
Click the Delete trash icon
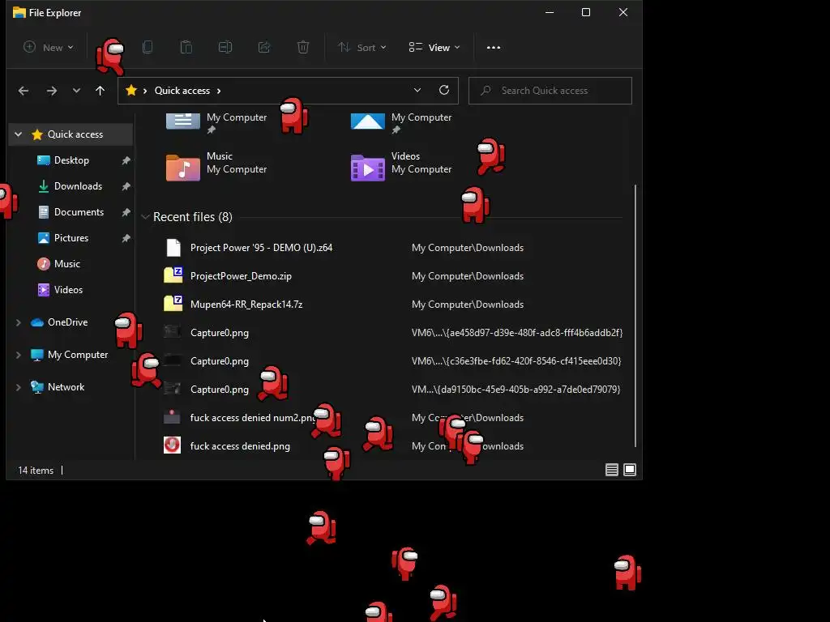coord(303,48)
